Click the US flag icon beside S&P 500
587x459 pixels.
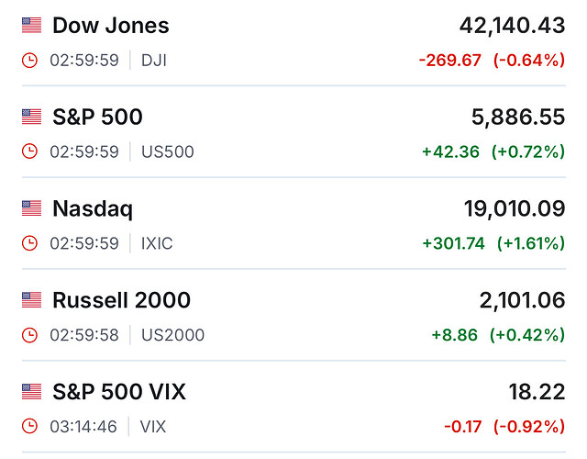coord(32,117)
